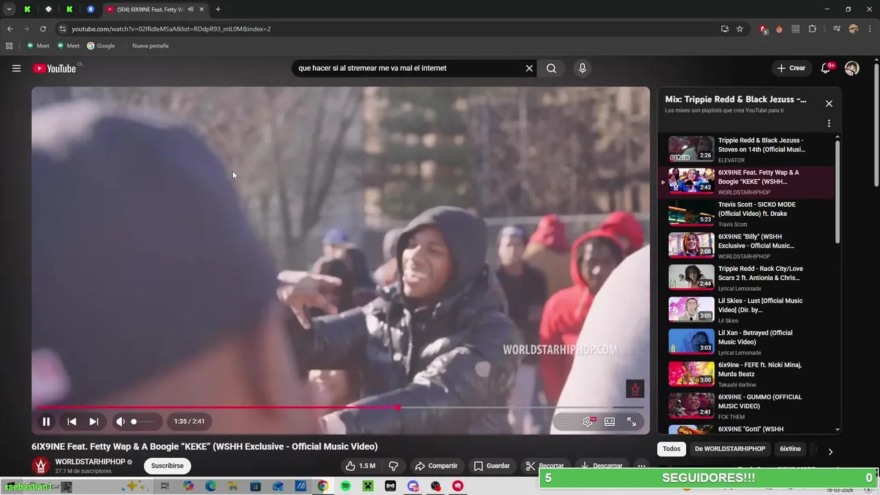Open Minecraft from the taskbar
Image resolution: width=880 pixels, height=495 pixels.
click(368, 486)
